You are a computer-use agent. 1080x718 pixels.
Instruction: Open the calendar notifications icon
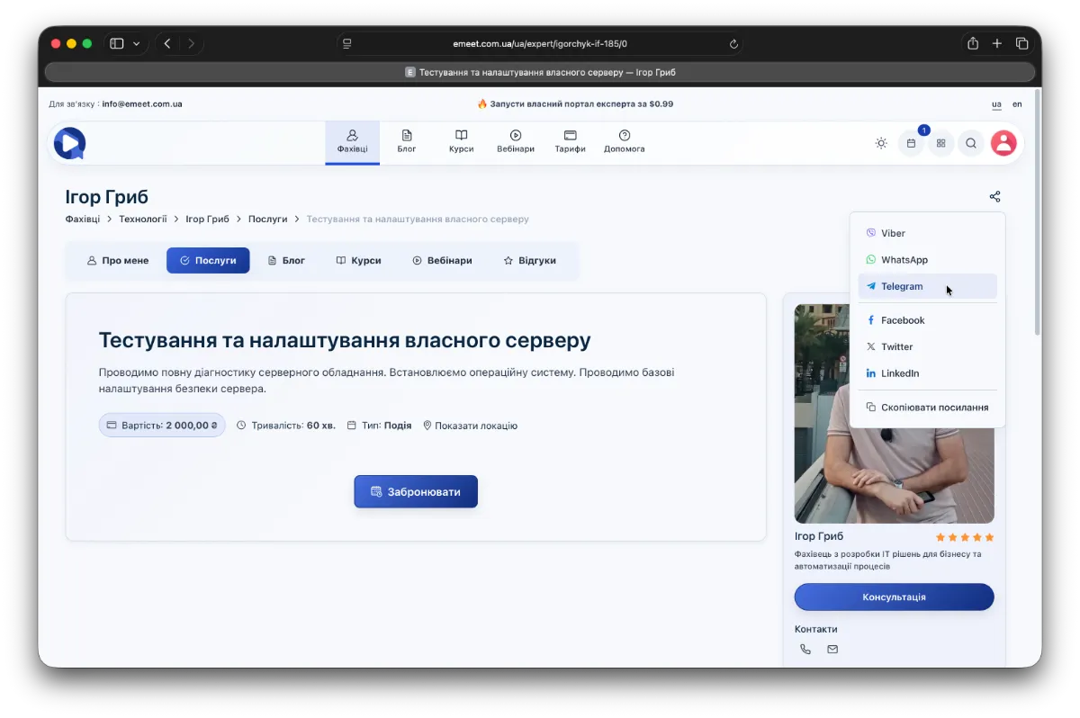[911, 143]
